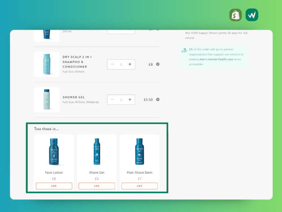The width and height of the screenshot is (282, 212).
Task: Open the 150 ml product thumbnail
Action: coord(47,36)
